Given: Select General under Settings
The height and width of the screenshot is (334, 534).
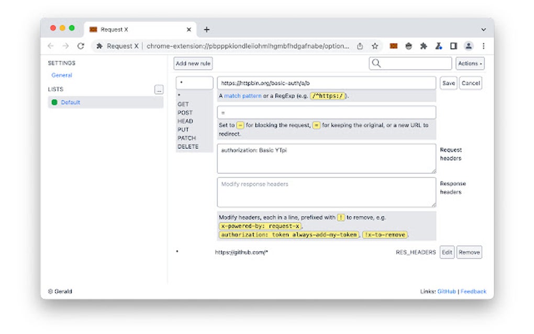Looking at the screenshot, I should tap(62, 75).
